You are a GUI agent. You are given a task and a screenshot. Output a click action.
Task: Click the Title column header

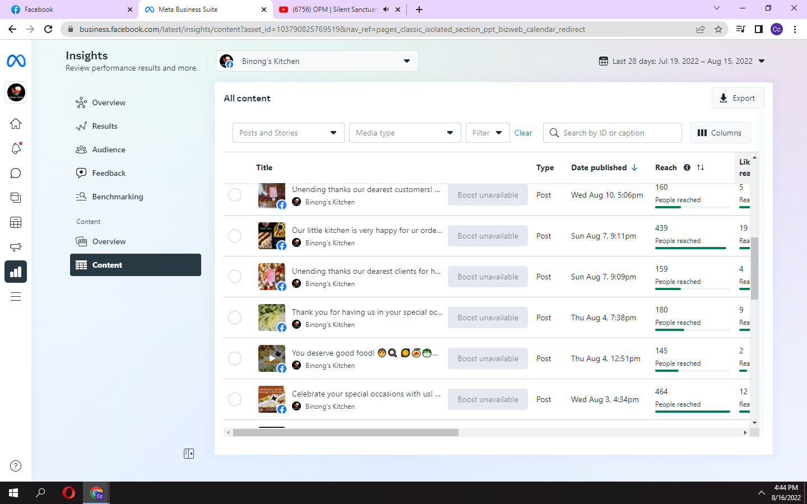[x=264, y=167]
